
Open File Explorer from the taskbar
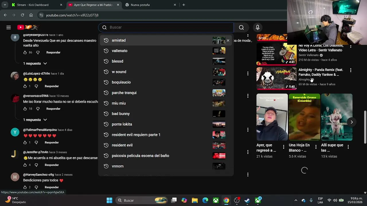click(195, 201)
